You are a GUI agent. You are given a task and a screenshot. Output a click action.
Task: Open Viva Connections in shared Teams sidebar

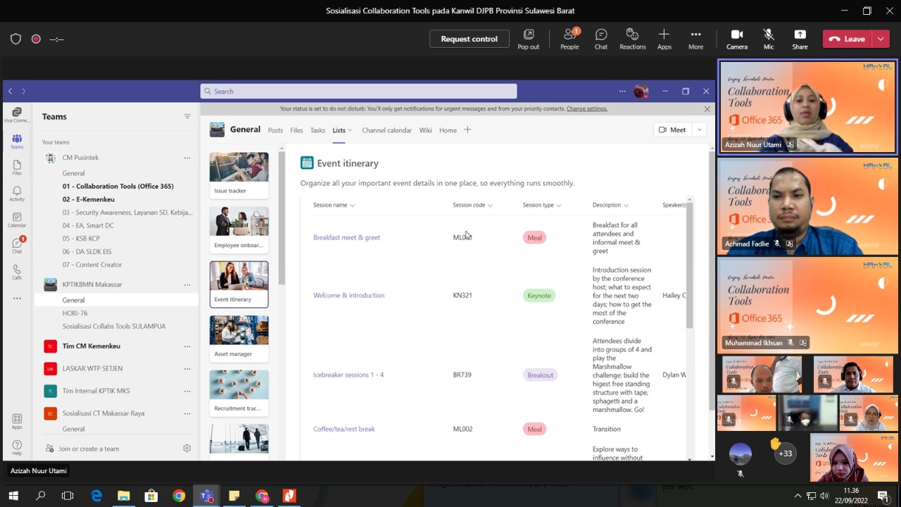pos(17,115)
